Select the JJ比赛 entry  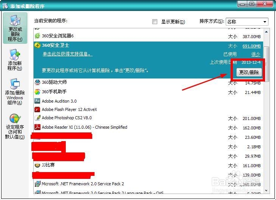48,165
